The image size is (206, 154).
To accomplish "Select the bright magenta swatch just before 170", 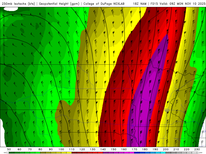I will coord(132,153).
